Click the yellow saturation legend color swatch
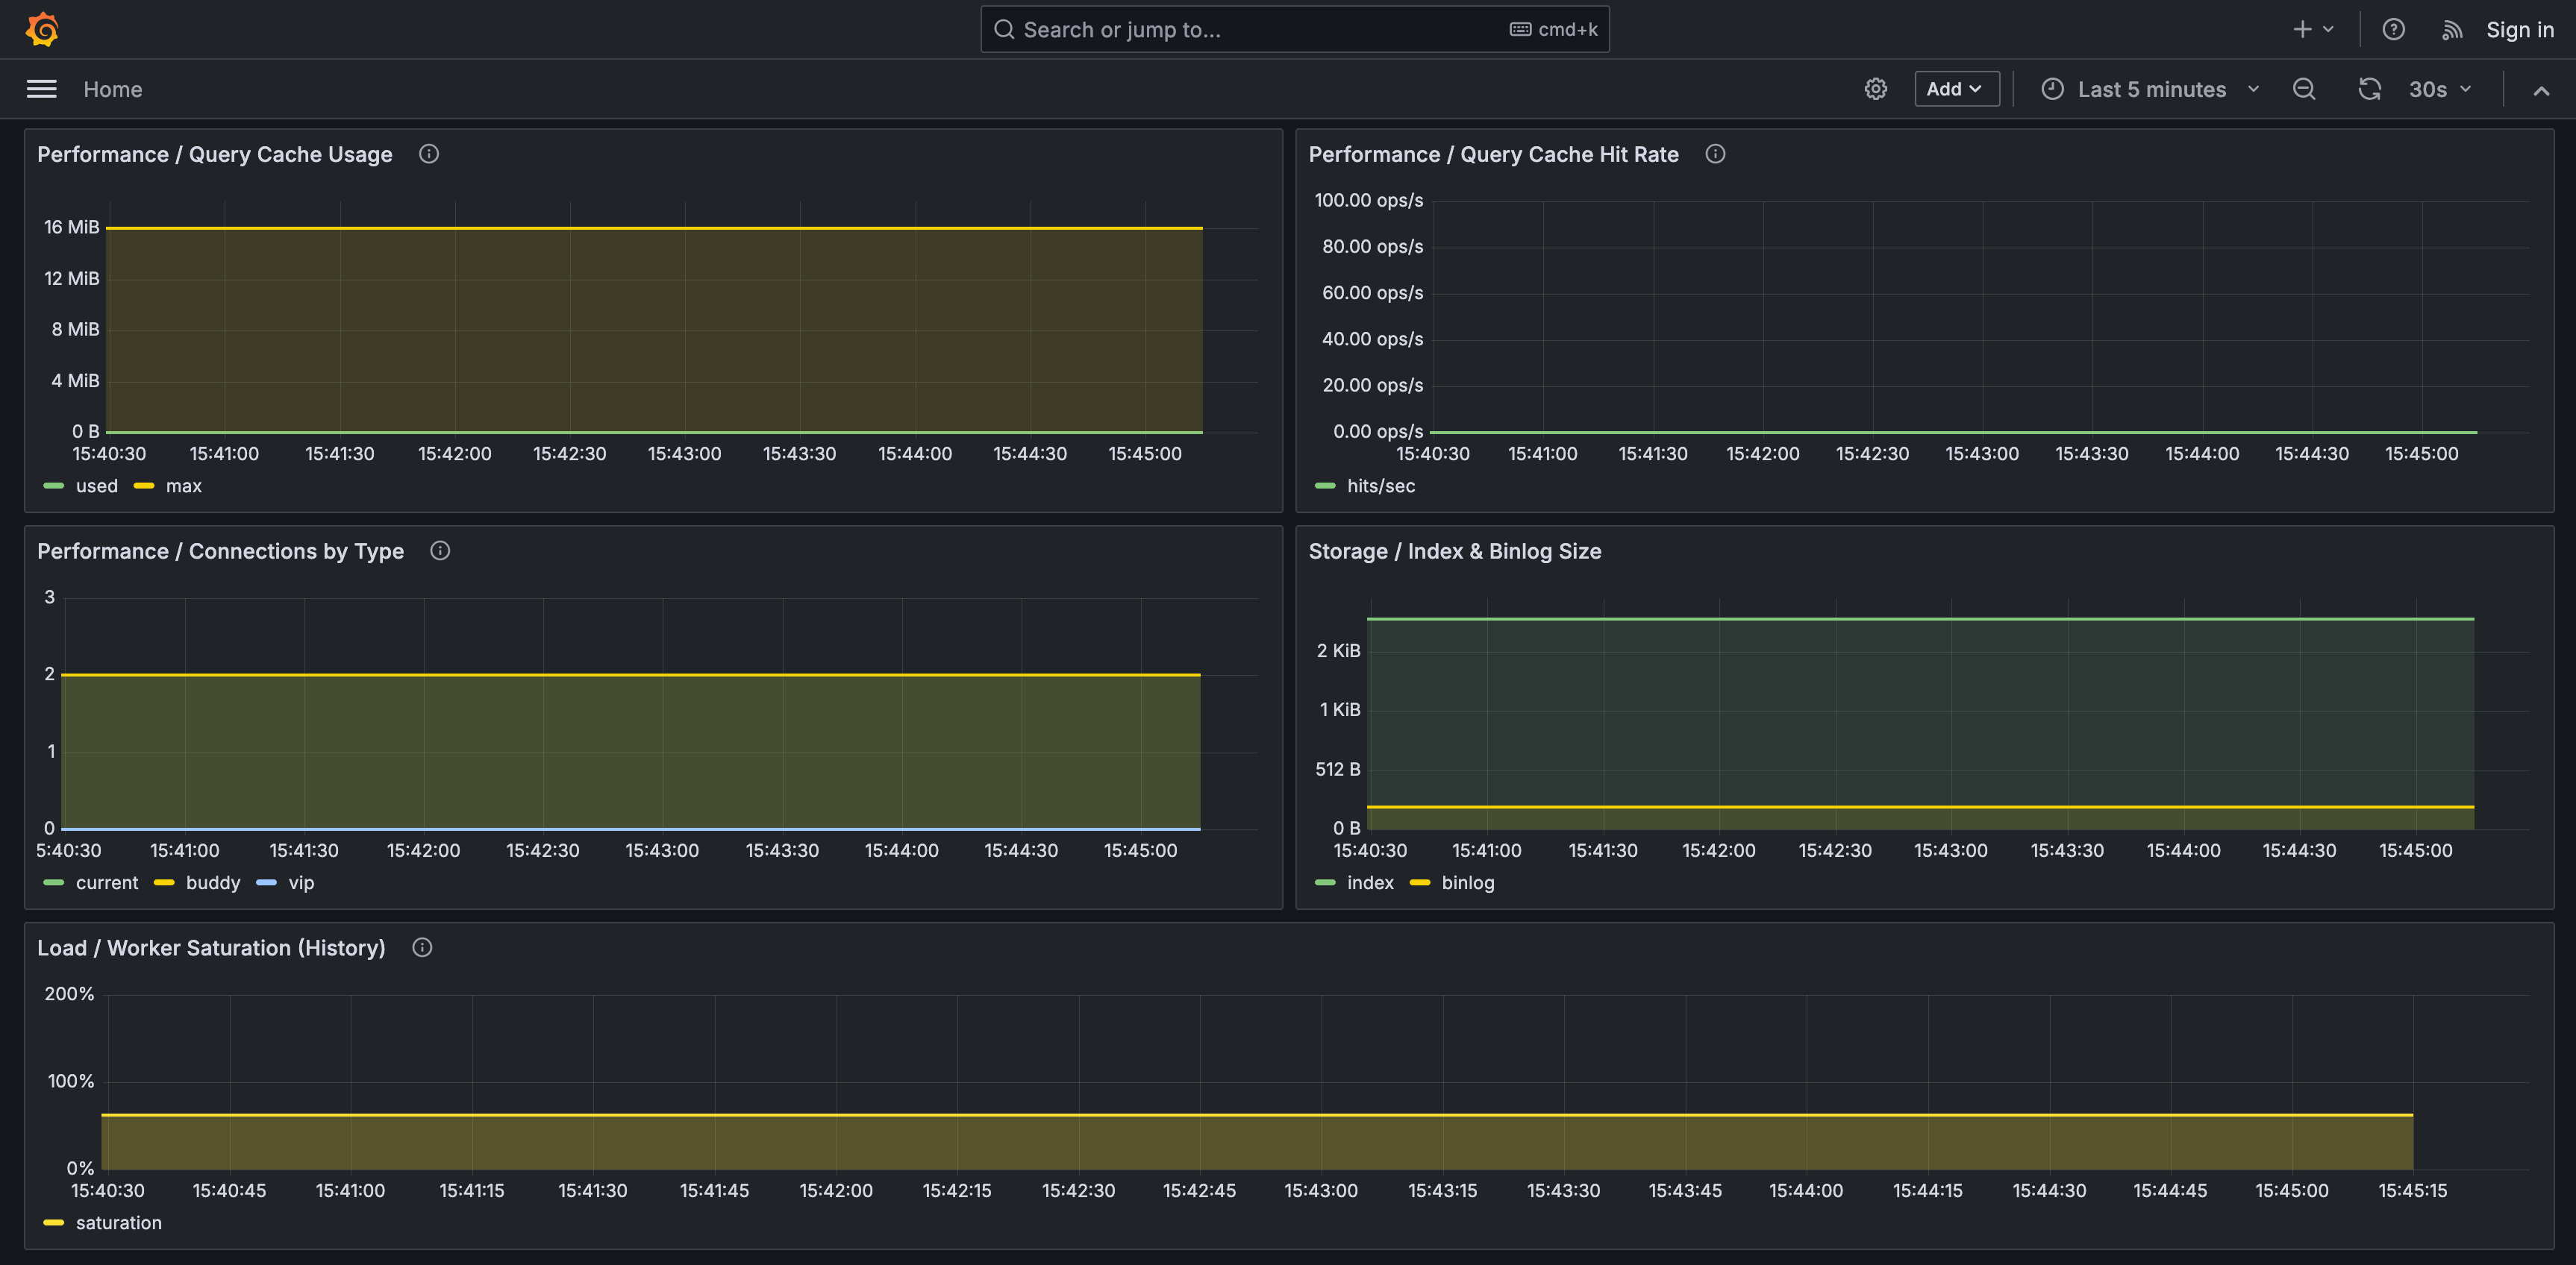The height and width of the screenshot is (1265, 2576). coord(54,1222)
